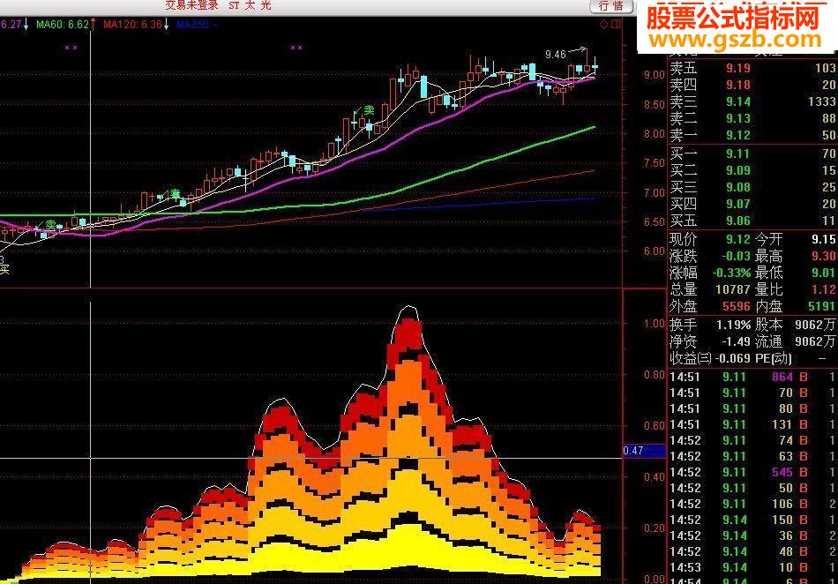Viewport: 838px width, 584px height.
Task: Click the 6.00 price axis label
Action: 655,251
